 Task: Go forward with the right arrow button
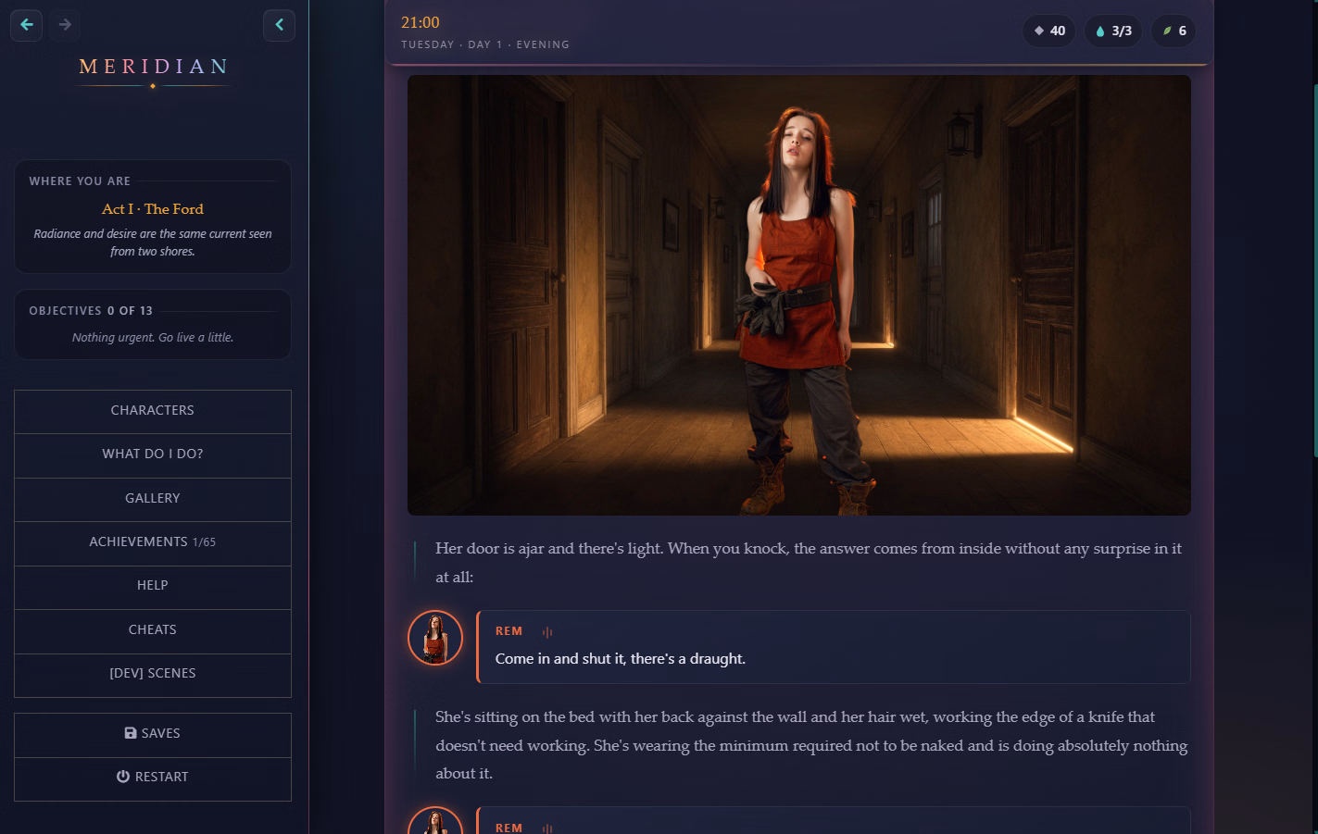pyautogui.click(x=65, y=25)
